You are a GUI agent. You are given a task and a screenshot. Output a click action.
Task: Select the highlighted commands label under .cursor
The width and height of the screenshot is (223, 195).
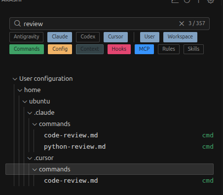(x=55, y=169)
